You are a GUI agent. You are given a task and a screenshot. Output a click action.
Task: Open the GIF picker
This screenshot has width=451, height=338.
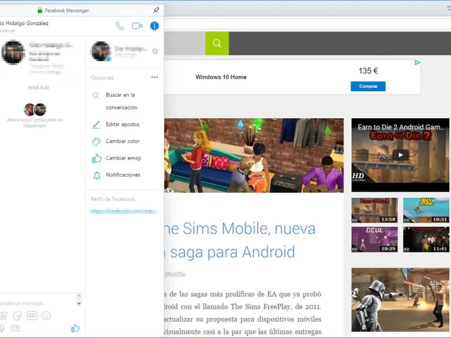[32, 315]
